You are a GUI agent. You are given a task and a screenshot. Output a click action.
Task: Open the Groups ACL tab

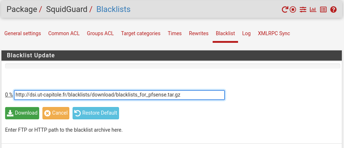[x=100, y=33]
